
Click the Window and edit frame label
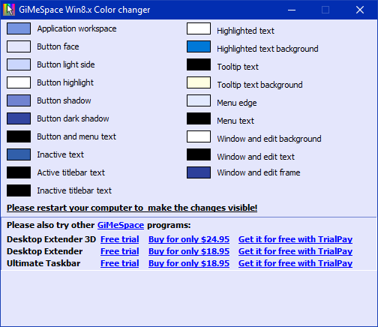(x=259, y=172)
